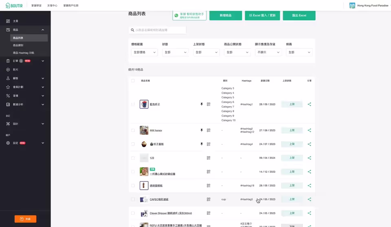The image size is (391, 227).
Task: Open the 上架狀態 listing status dropdown
Action: [206, 52]
